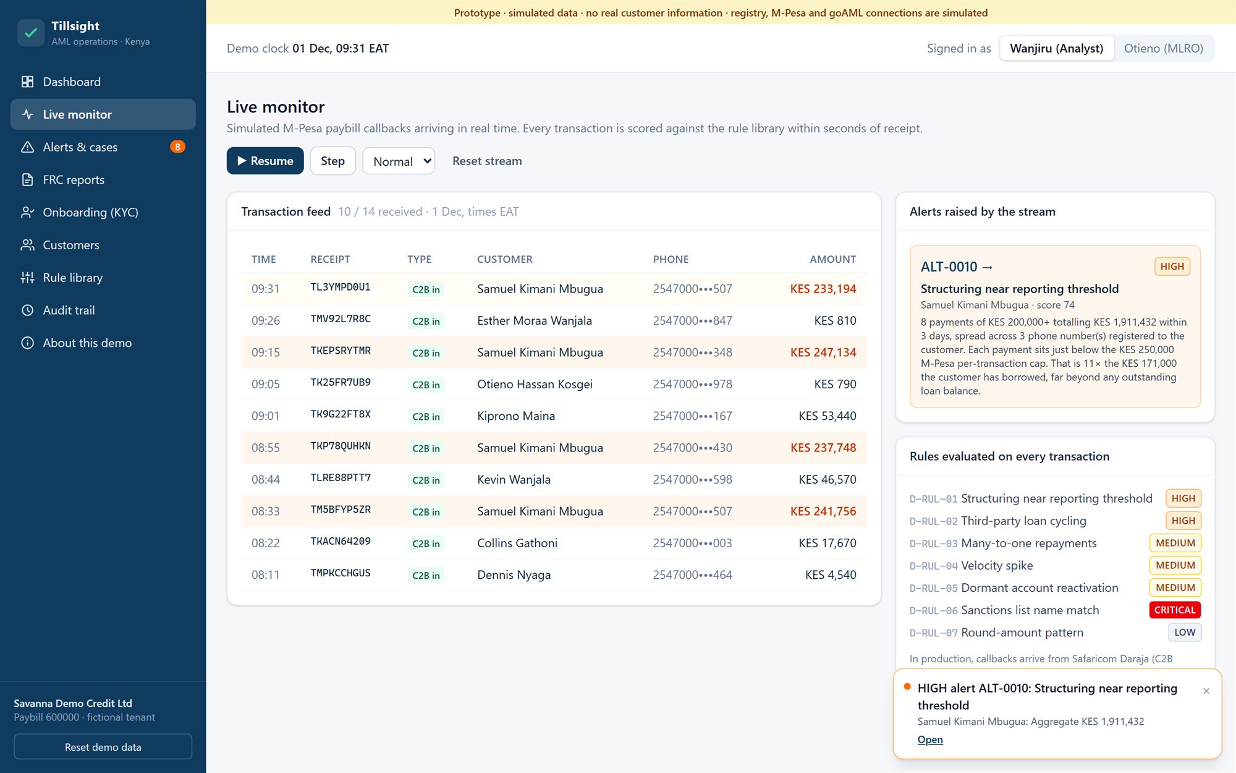The height and width of the screenshot is (773, 1236).
Task: Click the Open link in the toast
Action: (930, 740)
